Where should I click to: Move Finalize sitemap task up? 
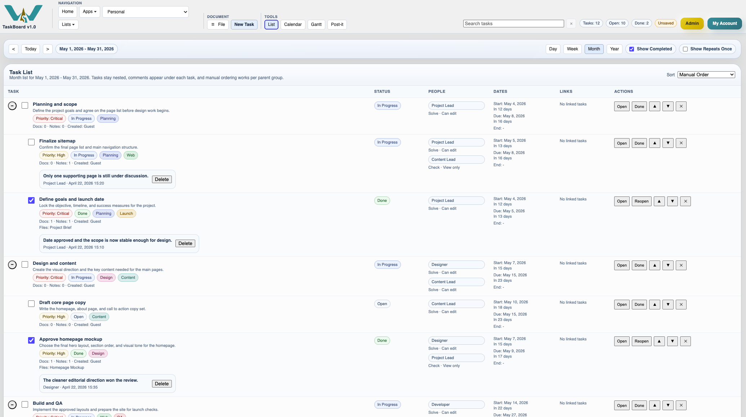tap(655, 143)
